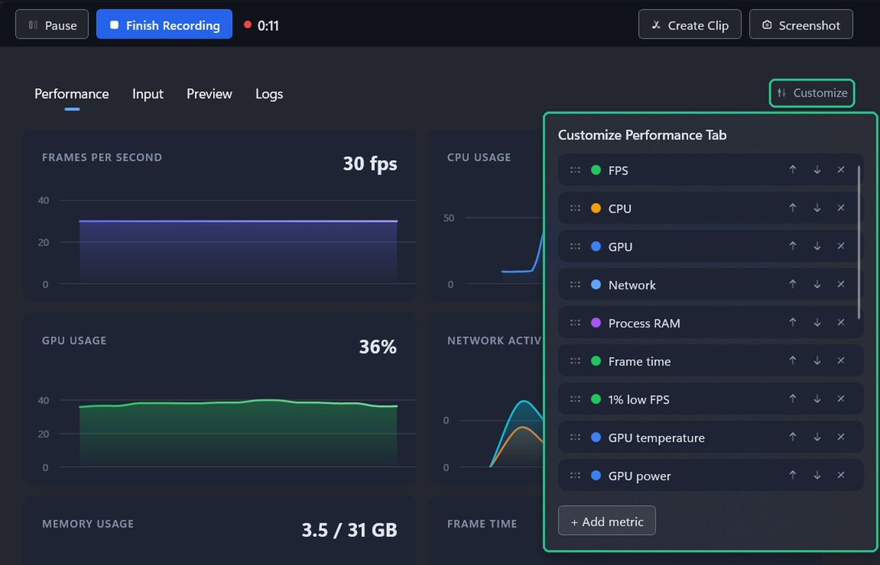Move 1% low FPS metric down
This screenshot has height=565, width=880.
[817, 399]
